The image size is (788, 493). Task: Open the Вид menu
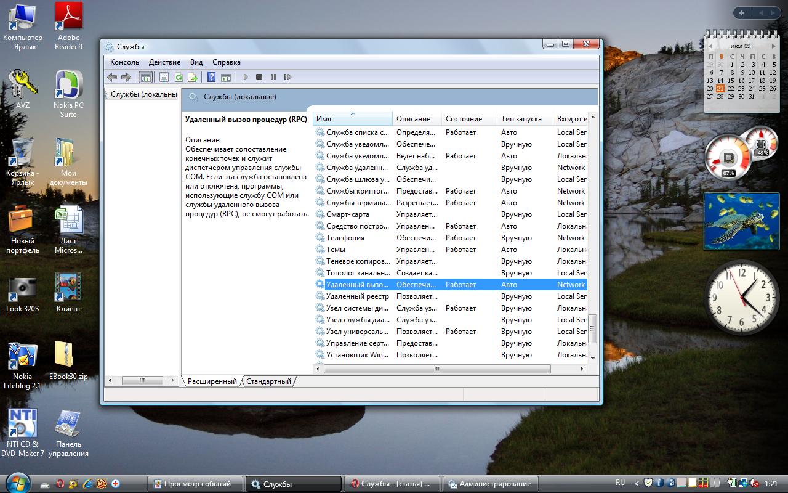196,62
